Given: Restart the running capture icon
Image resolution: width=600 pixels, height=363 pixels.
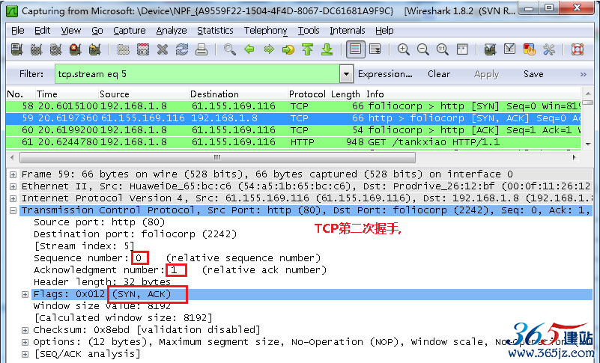Looking at the screenshot, I should [x=94, y=49].
